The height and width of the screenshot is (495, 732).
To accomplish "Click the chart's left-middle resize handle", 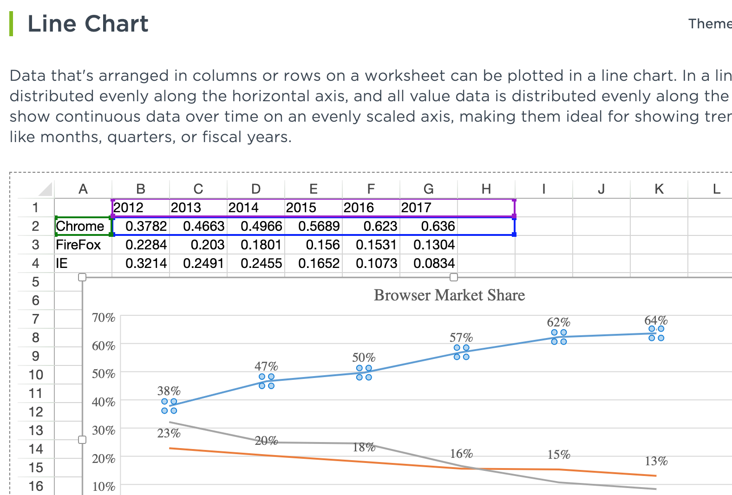I will click(x=82, y=440).
